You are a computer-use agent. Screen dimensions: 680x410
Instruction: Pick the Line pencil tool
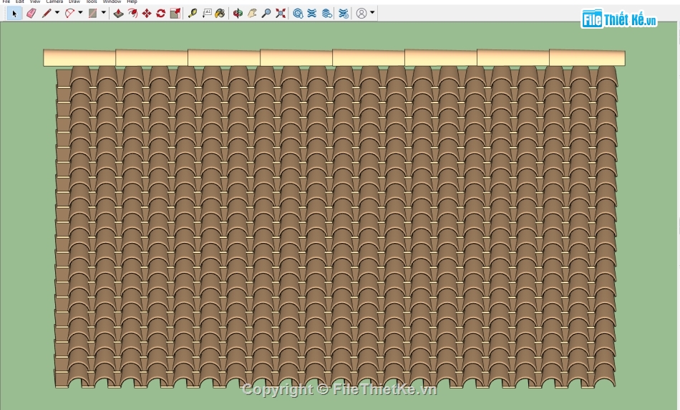46,14
